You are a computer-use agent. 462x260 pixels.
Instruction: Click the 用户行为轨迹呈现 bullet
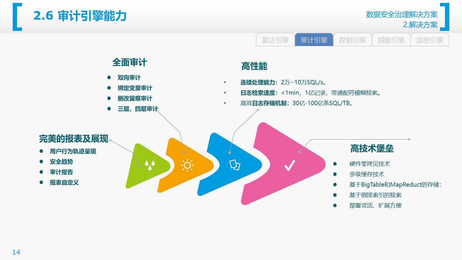[x=73, y=151]
